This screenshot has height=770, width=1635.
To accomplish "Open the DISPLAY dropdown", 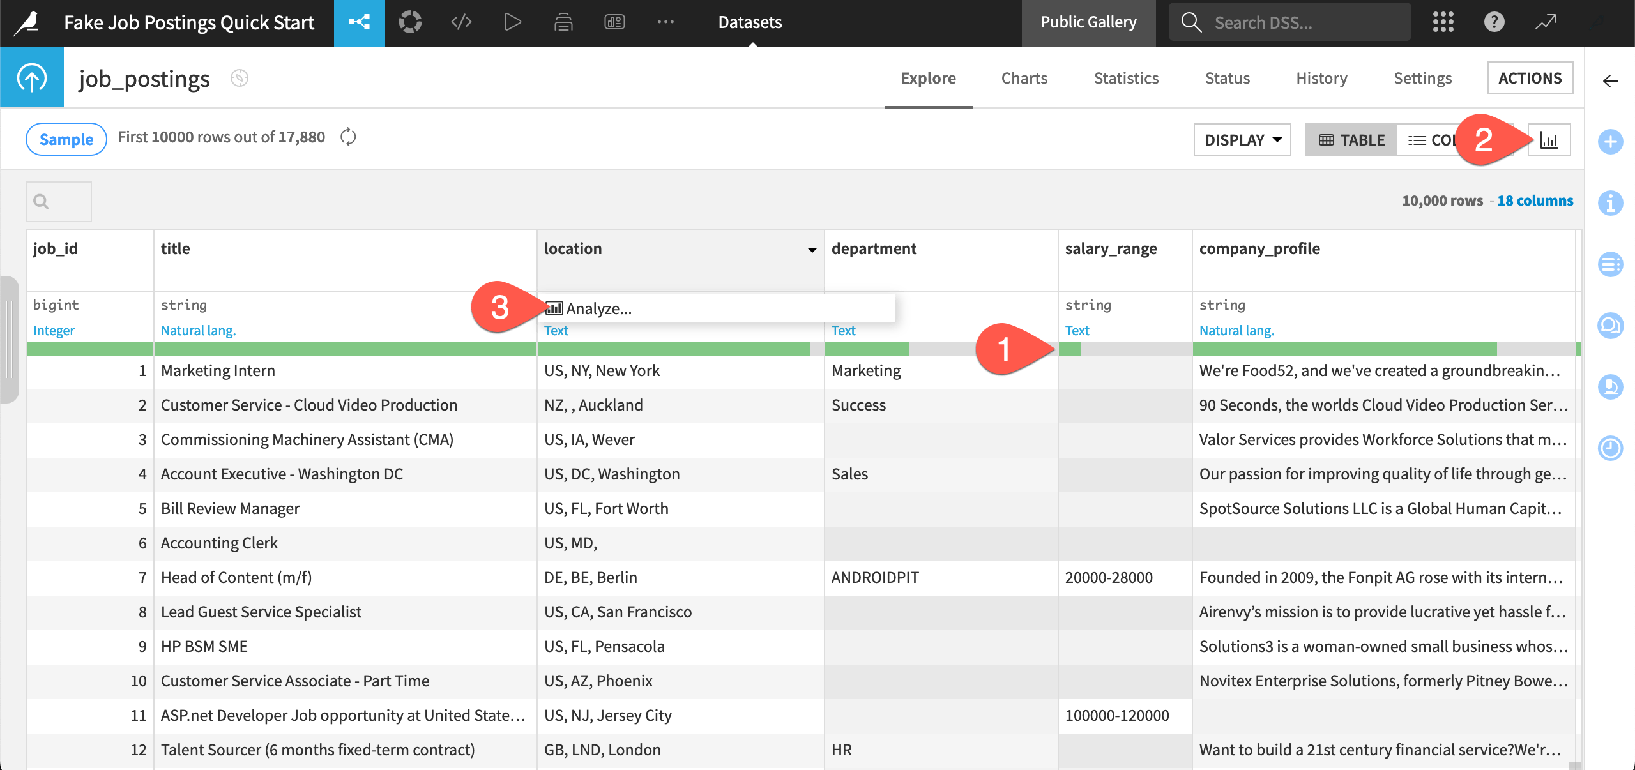I will pos(1242,140).
